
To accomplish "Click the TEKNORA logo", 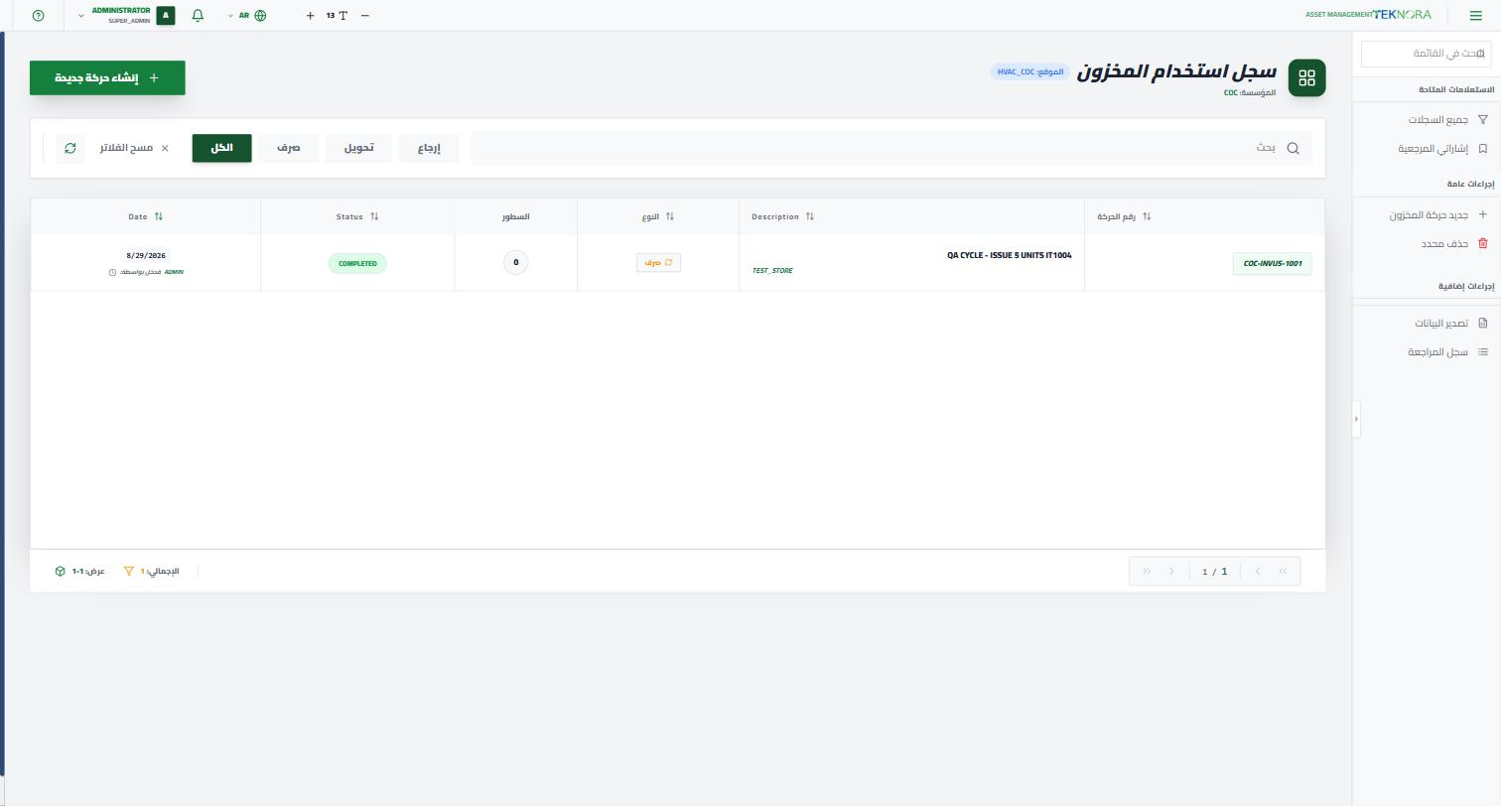I will click(x=1402, y=15).
